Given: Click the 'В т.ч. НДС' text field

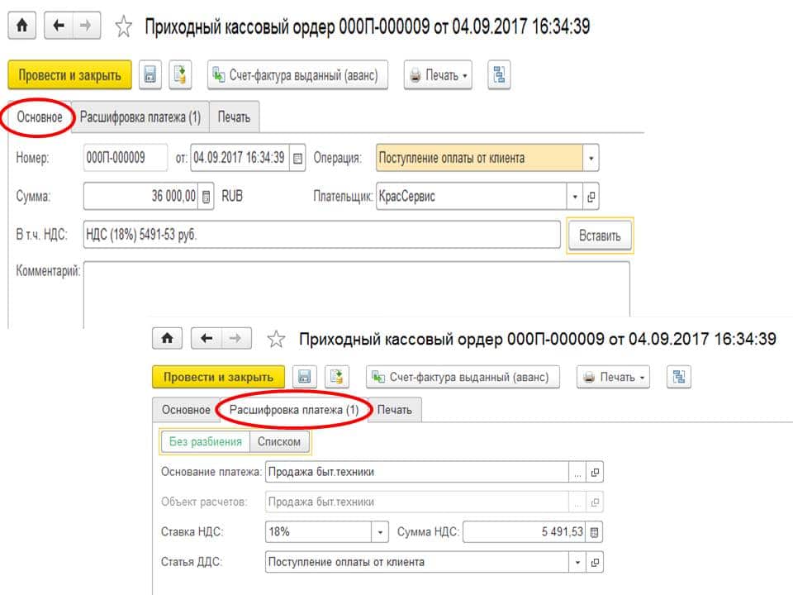Looking at the screenshot, I should click(x=321, y=234).
